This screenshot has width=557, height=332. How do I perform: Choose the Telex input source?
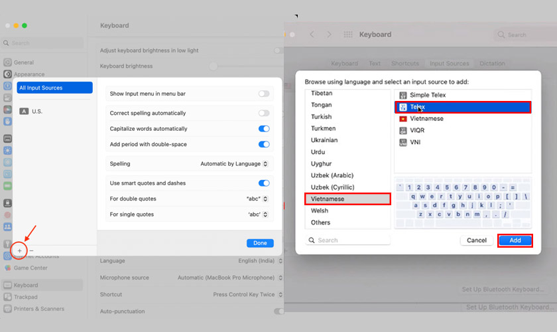463,107
